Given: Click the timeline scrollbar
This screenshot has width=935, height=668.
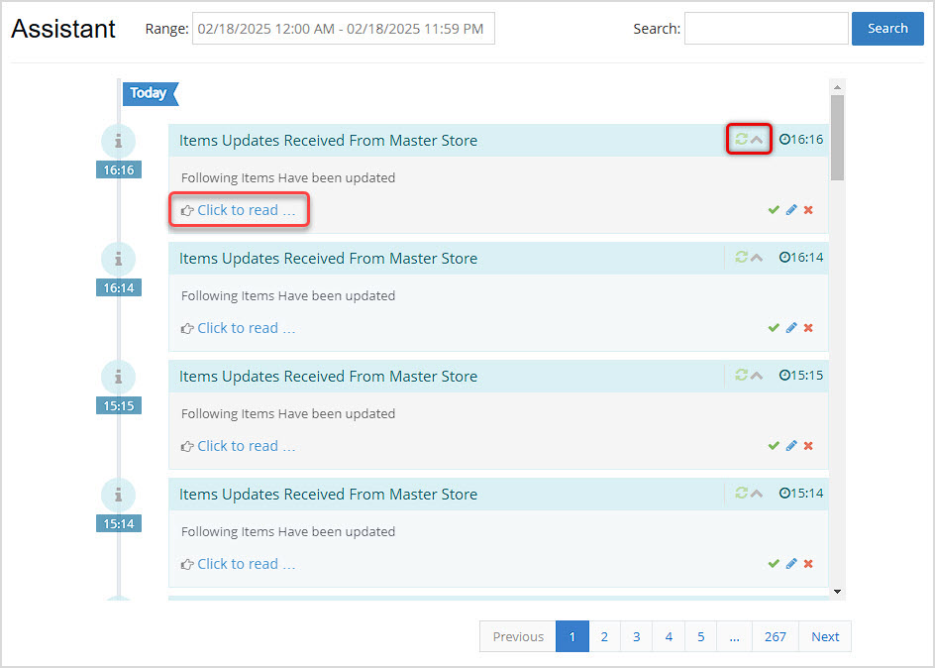Looking at the screenshot, I should (836, 119).
